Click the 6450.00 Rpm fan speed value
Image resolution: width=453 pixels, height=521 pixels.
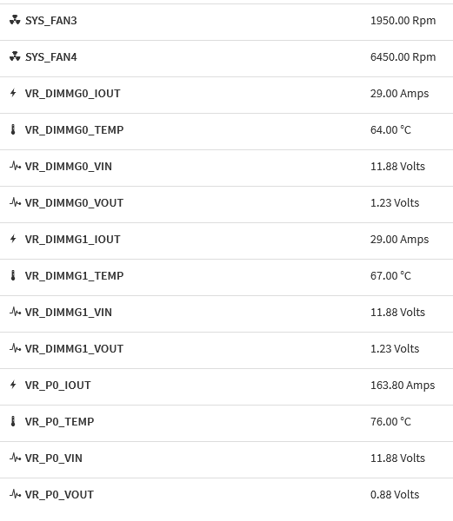(x=403, y=56)
